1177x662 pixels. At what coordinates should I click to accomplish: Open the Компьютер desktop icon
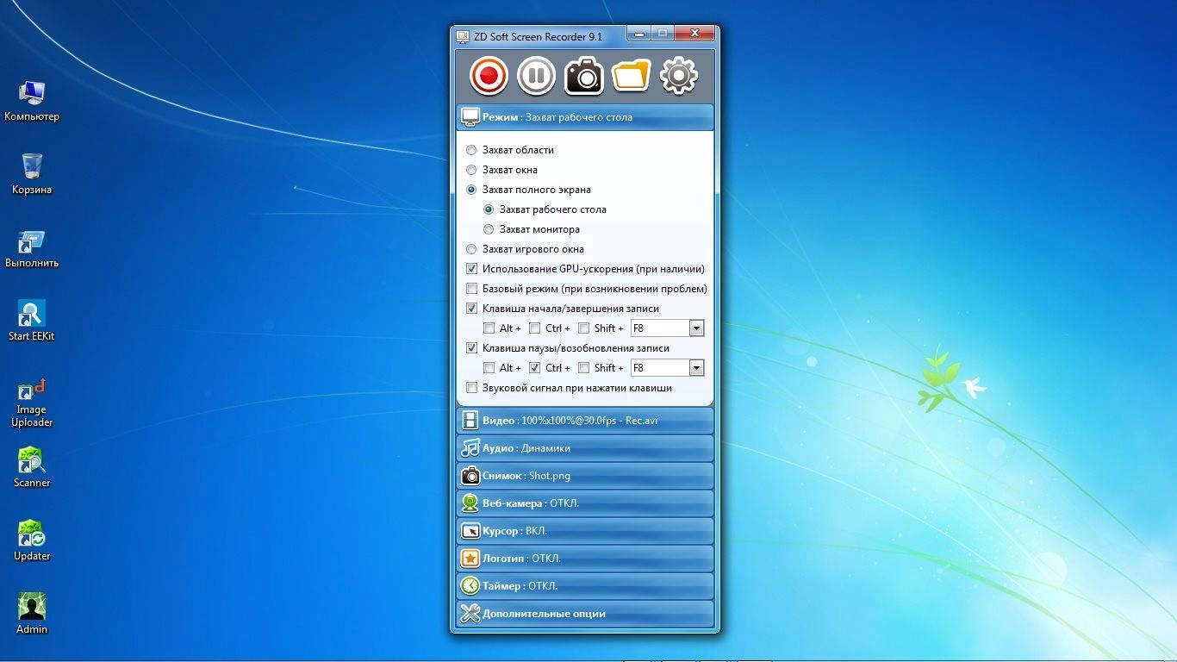click(32, 100)
